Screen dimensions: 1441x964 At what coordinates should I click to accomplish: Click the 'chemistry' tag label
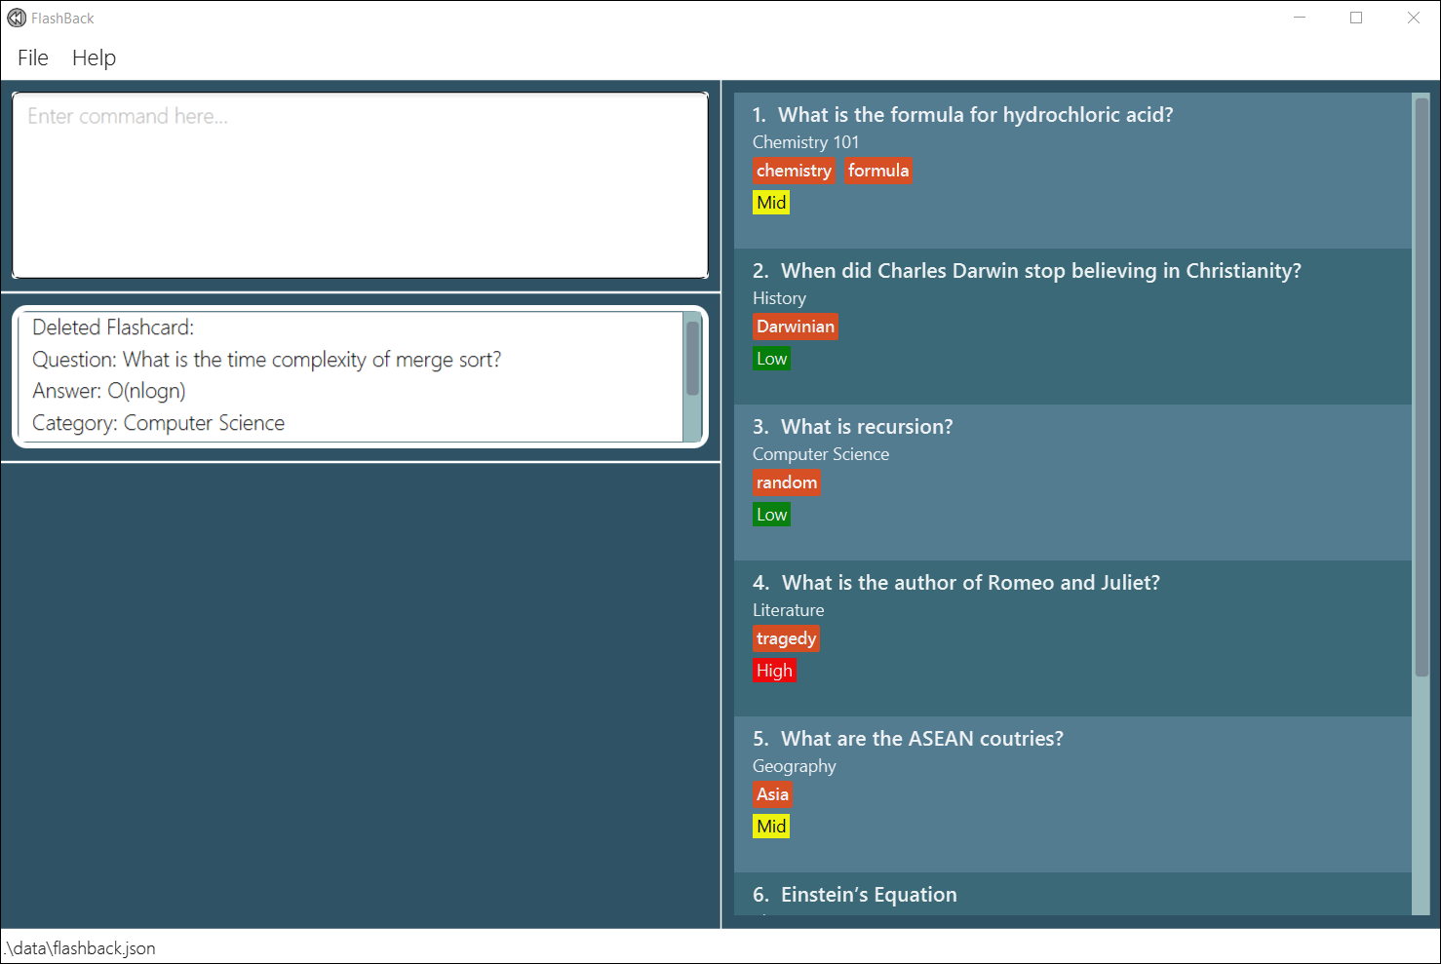point(794,172)
